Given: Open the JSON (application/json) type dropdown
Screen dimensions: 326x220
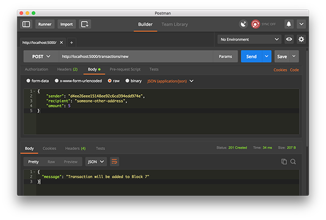Looking at the screenshot, I should (170, 81).
